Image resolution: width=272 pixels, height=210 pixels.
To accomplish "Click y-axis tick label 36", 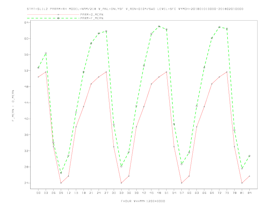I will 26,135.
